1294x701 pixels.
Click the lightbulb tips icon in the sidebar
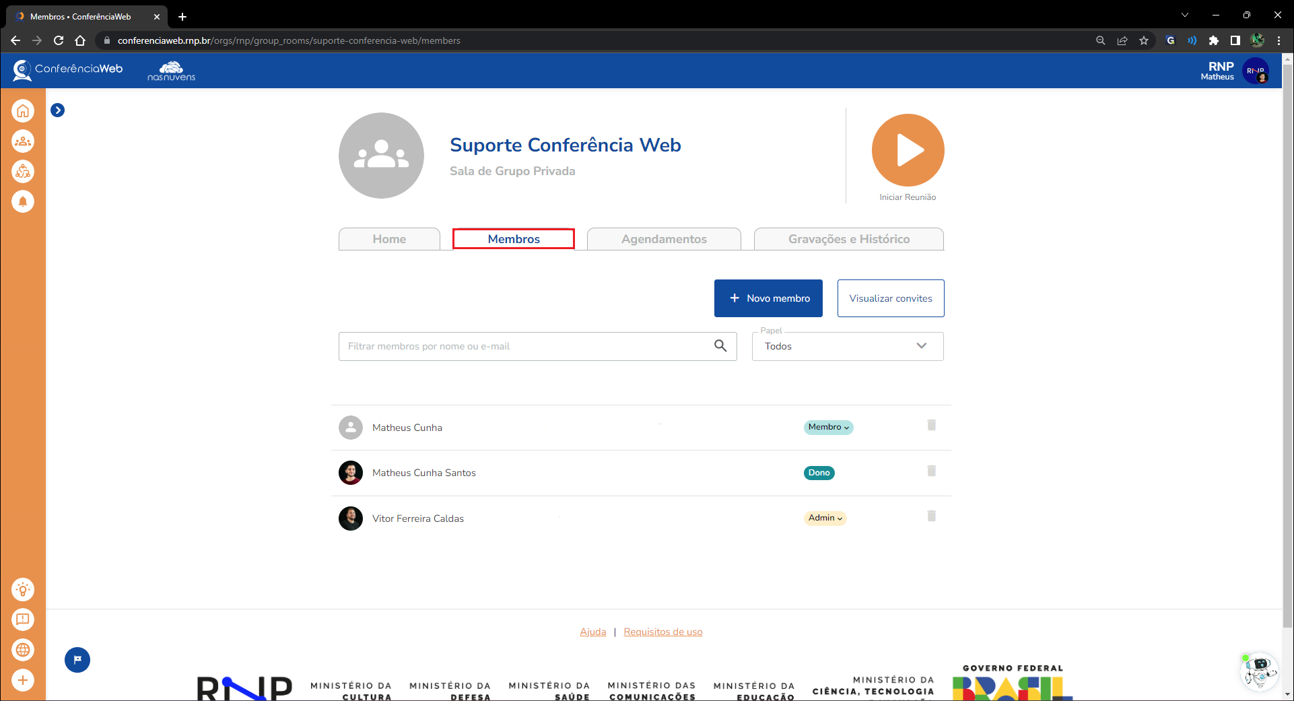(23, 590)
